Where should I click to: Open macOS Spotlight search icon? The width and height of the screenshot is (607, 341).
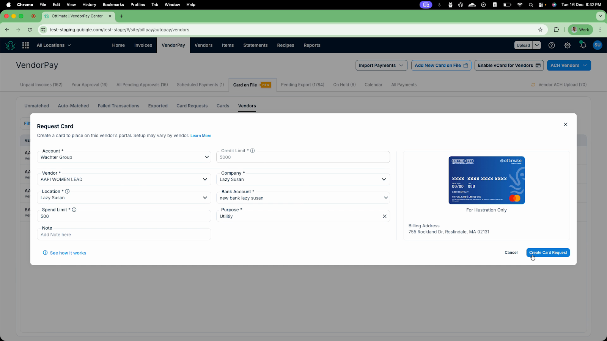531,5
